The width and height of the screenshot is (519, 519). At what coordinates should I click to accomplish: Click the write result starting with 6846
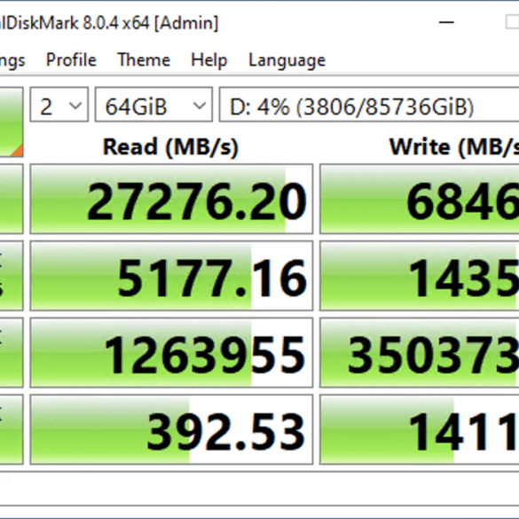(420, 199)
